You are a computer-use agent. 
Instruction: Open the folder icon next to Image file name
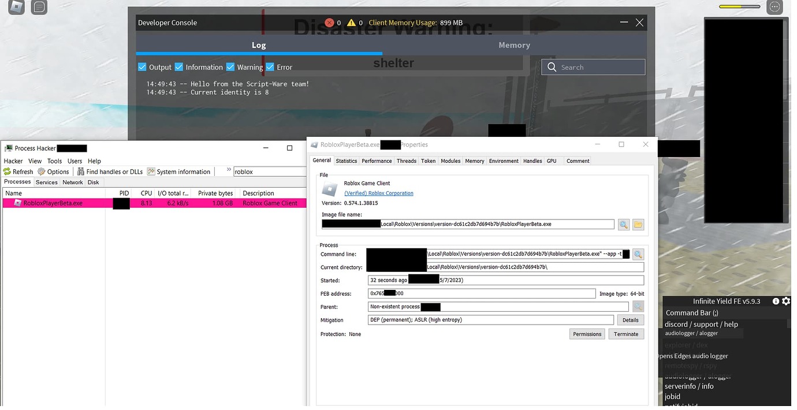[638, 224]
